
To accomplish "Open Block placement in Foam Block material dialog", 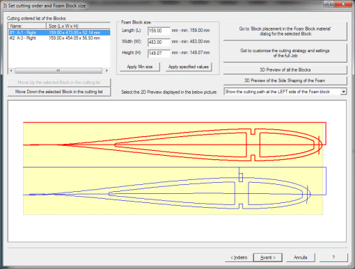I will point(285,31).
